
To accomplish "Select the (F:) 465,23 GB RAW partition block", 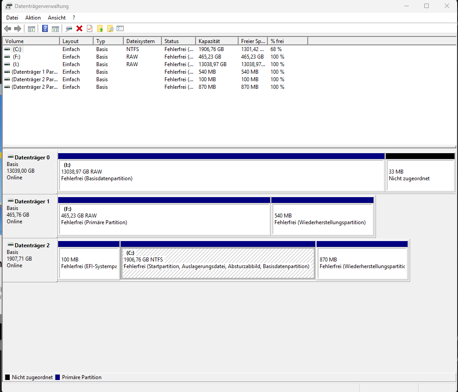I will click(164, 219).
